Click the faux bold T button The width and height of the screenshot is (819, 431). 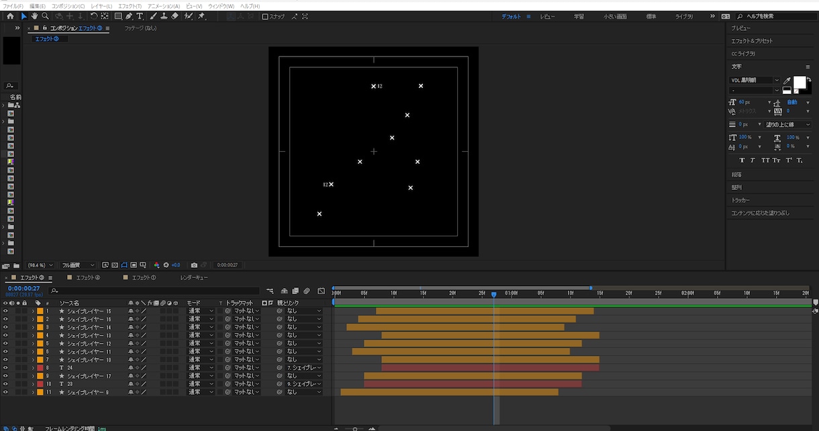[742, 160]
